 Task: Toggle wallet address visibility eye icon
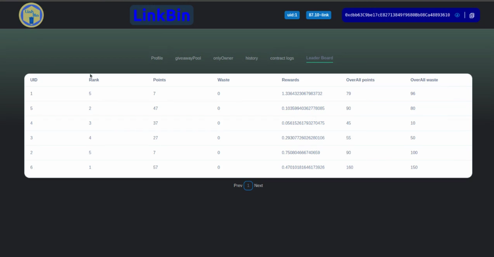[x=457, y=15]
